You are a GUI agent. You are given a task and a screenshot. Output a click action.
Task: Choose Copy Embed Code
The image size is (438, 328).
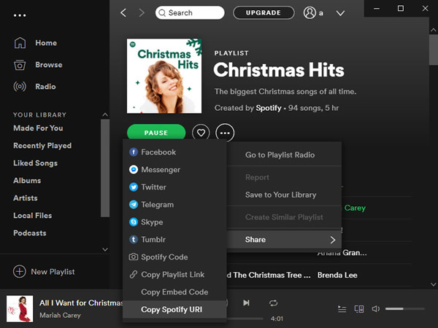pyautogui.click(x=174, y=292)
